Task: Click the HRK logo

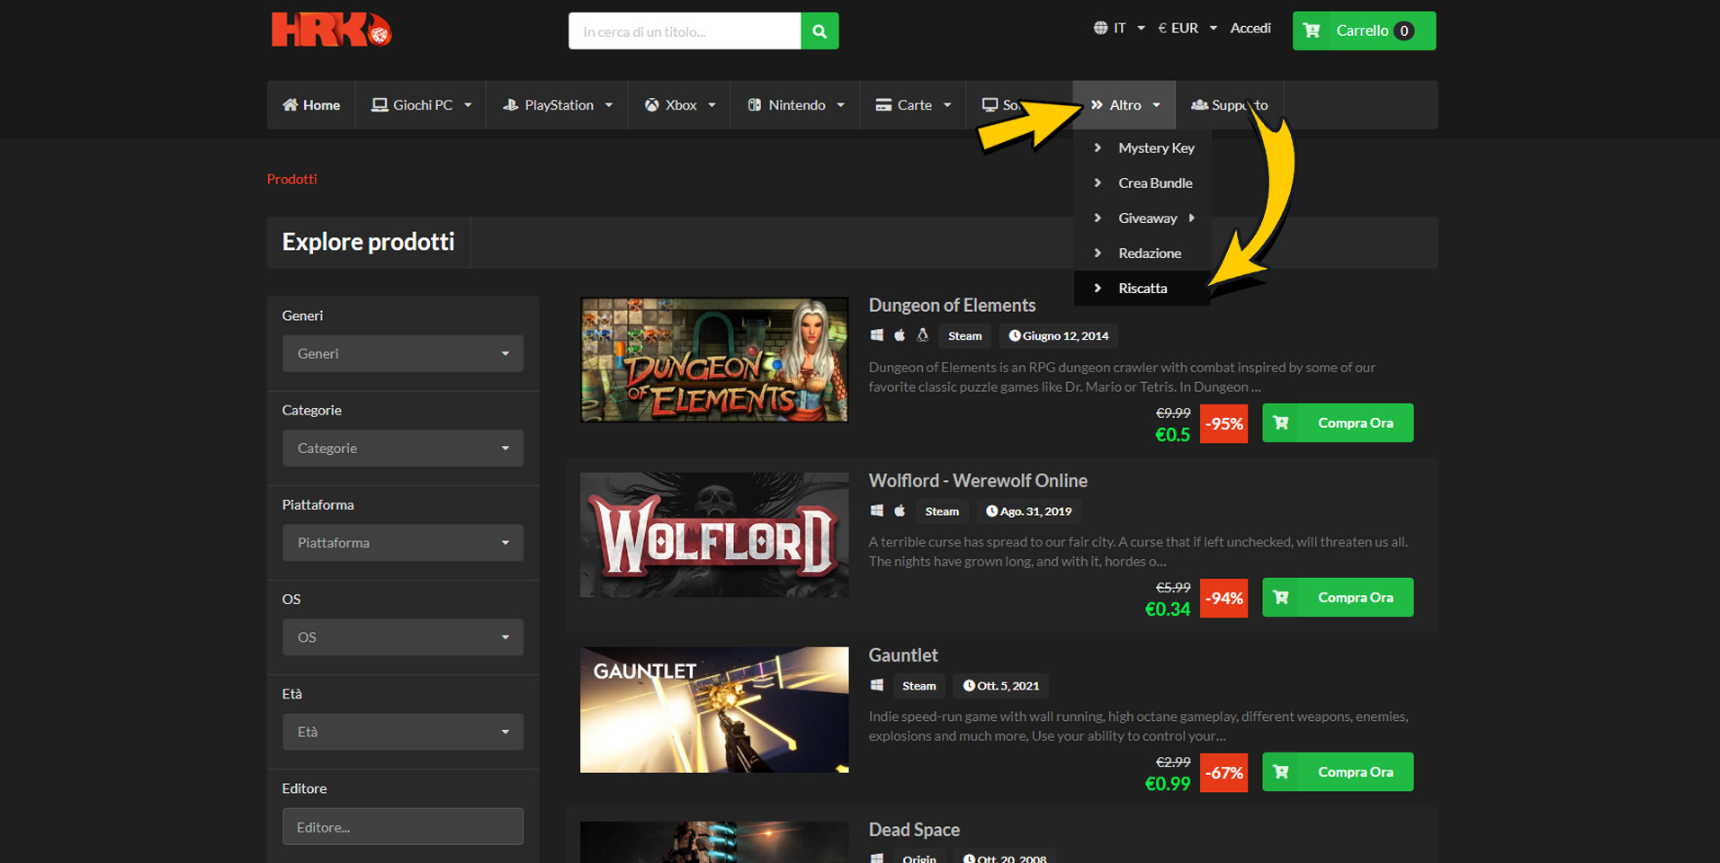Action: [x=331, y=30]
